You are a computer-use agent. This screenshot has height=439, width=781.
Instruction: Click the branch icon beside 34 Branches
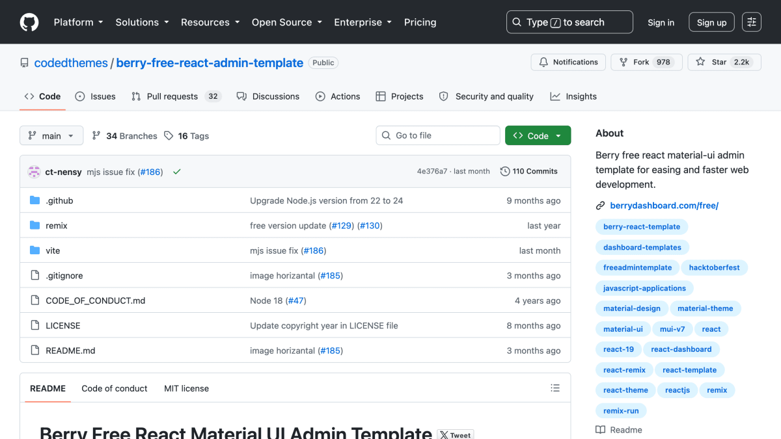[x=96, y=136]
